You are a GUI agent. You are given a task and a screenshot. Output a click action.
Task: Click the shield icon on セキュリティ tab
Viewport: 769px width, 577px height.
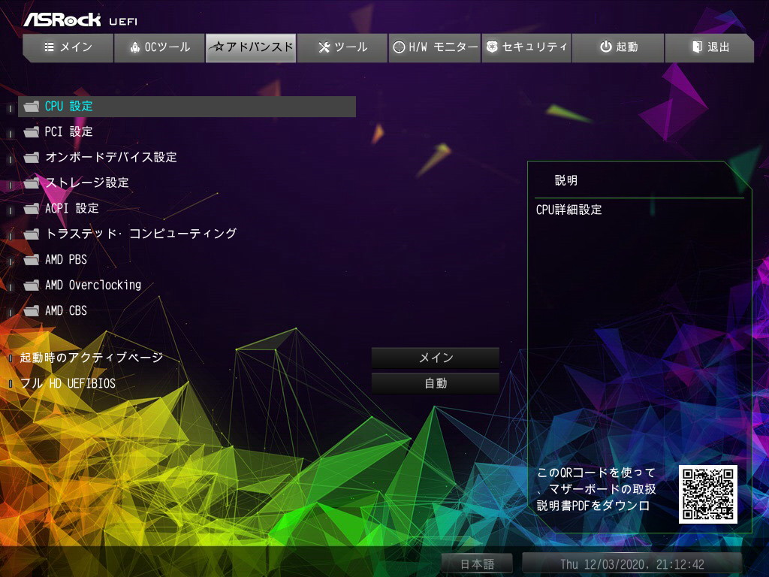[492, 47]
